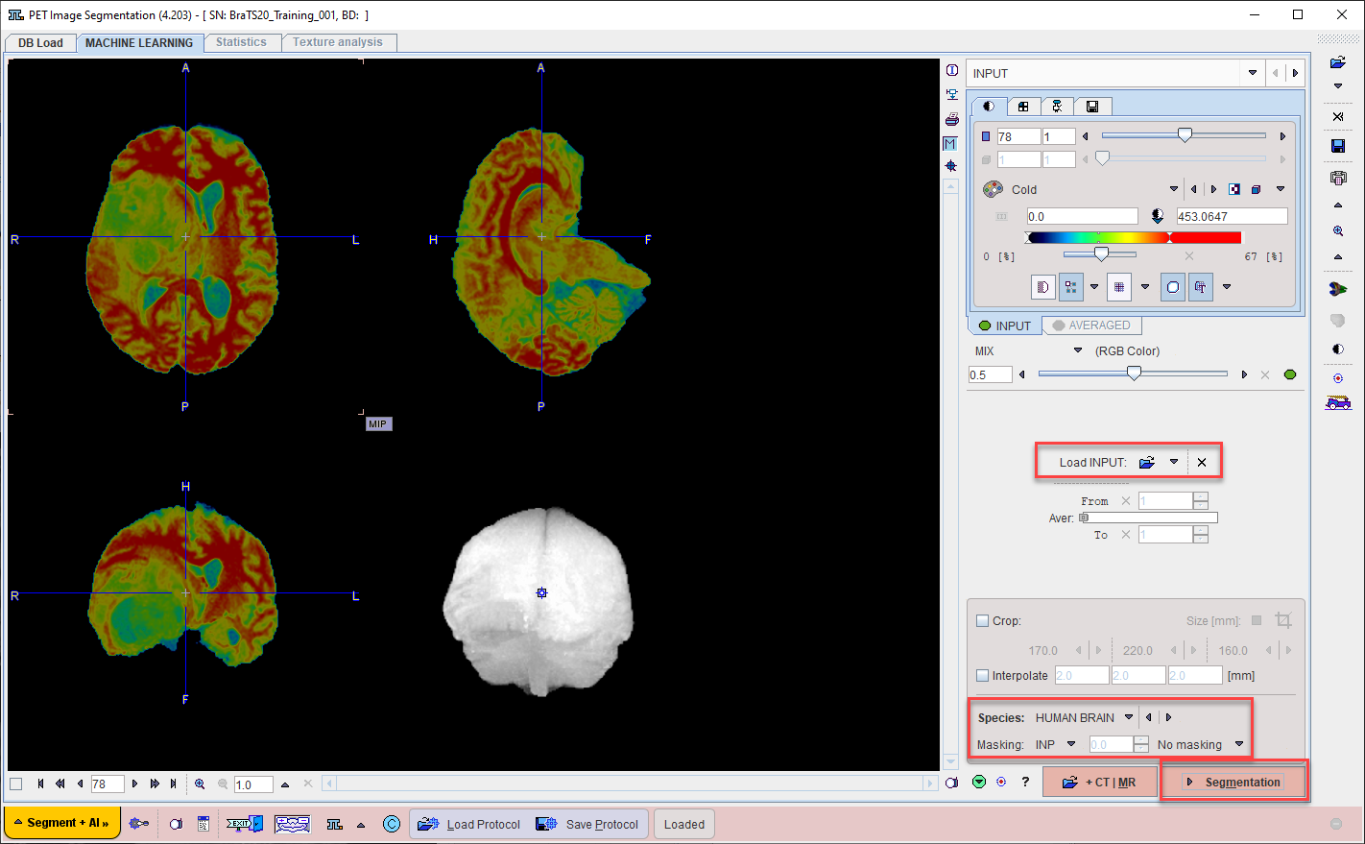Enable the Interpolate checkbox

[982, 675]
